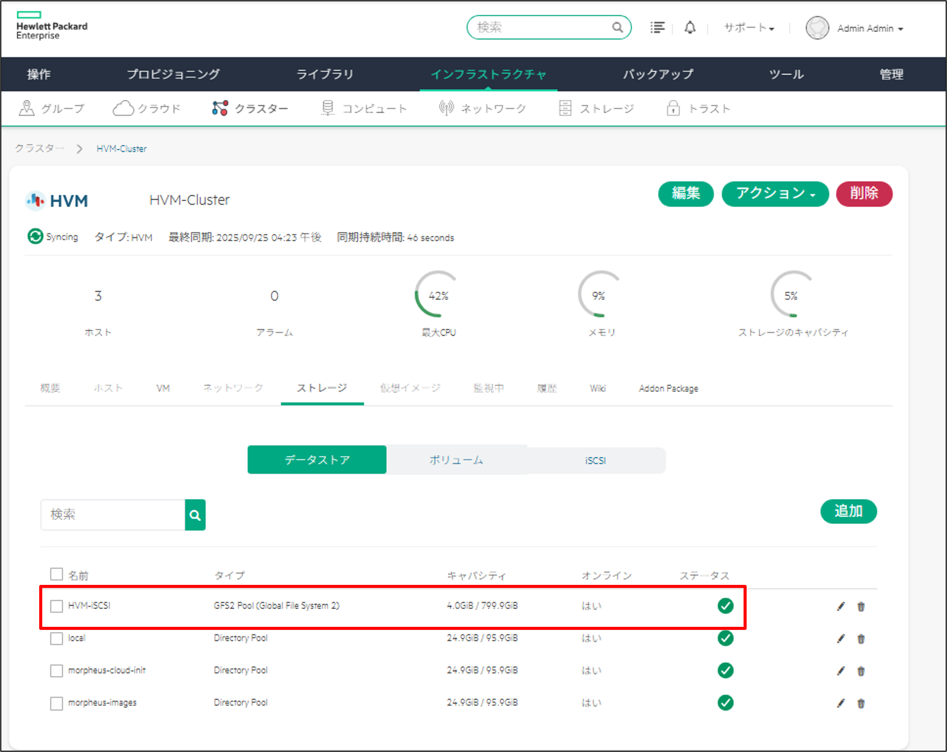Open the クラスター icon in sub-navigation

tap(220, 108)
